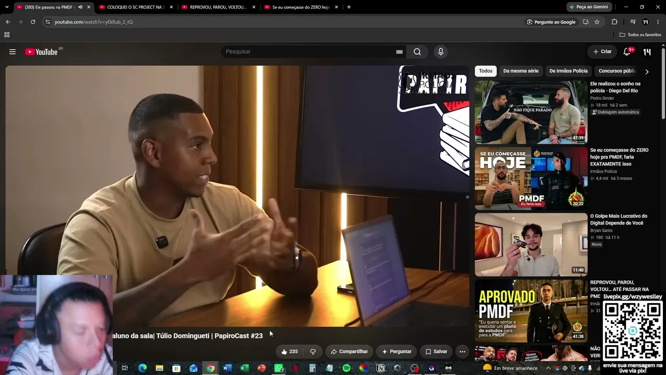Open 'O Golpe Mais Lucrativo do Digital' title
This screenshot has height=375, width=666.
(x=619, y=219)
